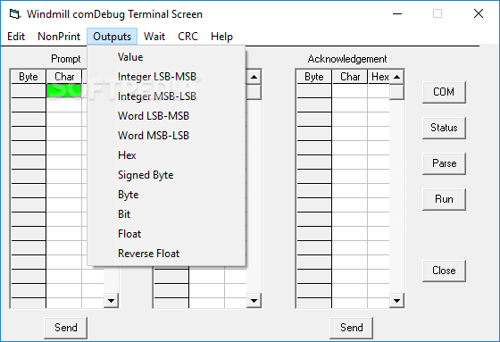Choose the Byte output option
Viewport: 500px width, 342px height.
(x=166, y=195)
